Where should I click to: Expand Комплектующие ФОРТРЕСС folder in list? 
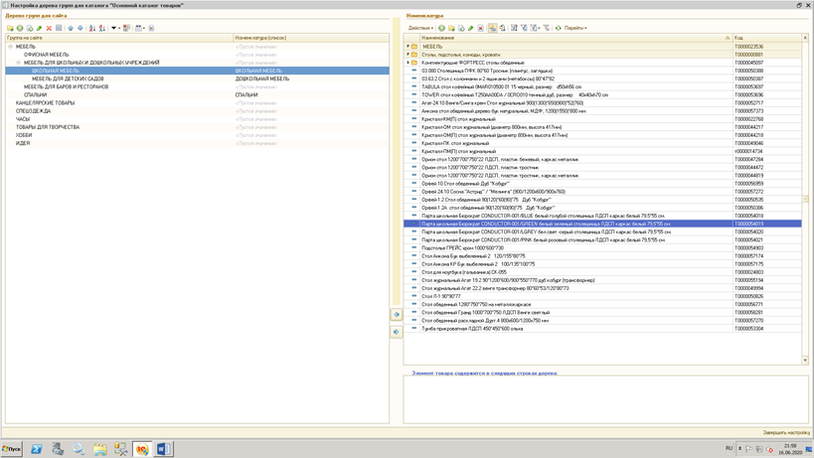pyautogui.click(x=408, y=63)
